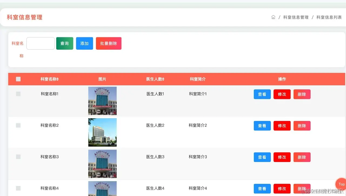Delete 科室名称3 with 删除
The height and width of the screenshot is (196, 346).
(x=302, y=157)
